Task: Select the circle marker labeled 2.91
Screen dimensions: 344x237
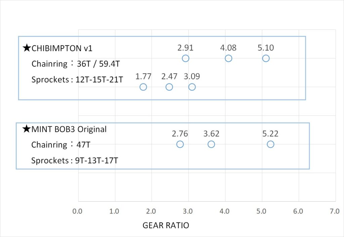Action: click(185, 58)
